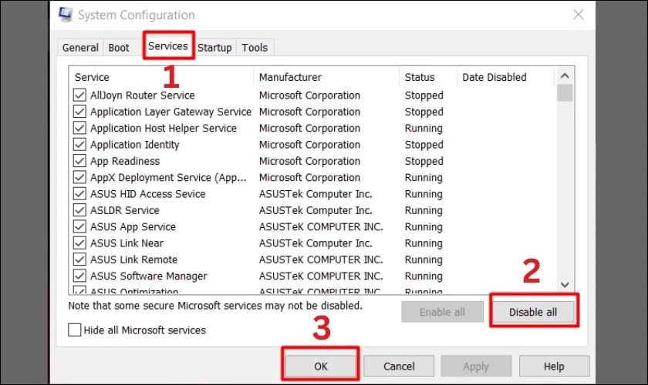Select the ASUS Software Manager name

(149, 276)
